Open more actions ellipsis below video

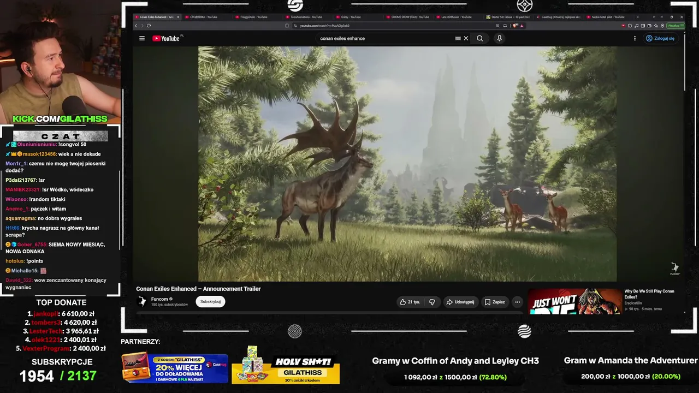(x=517, y=302)
